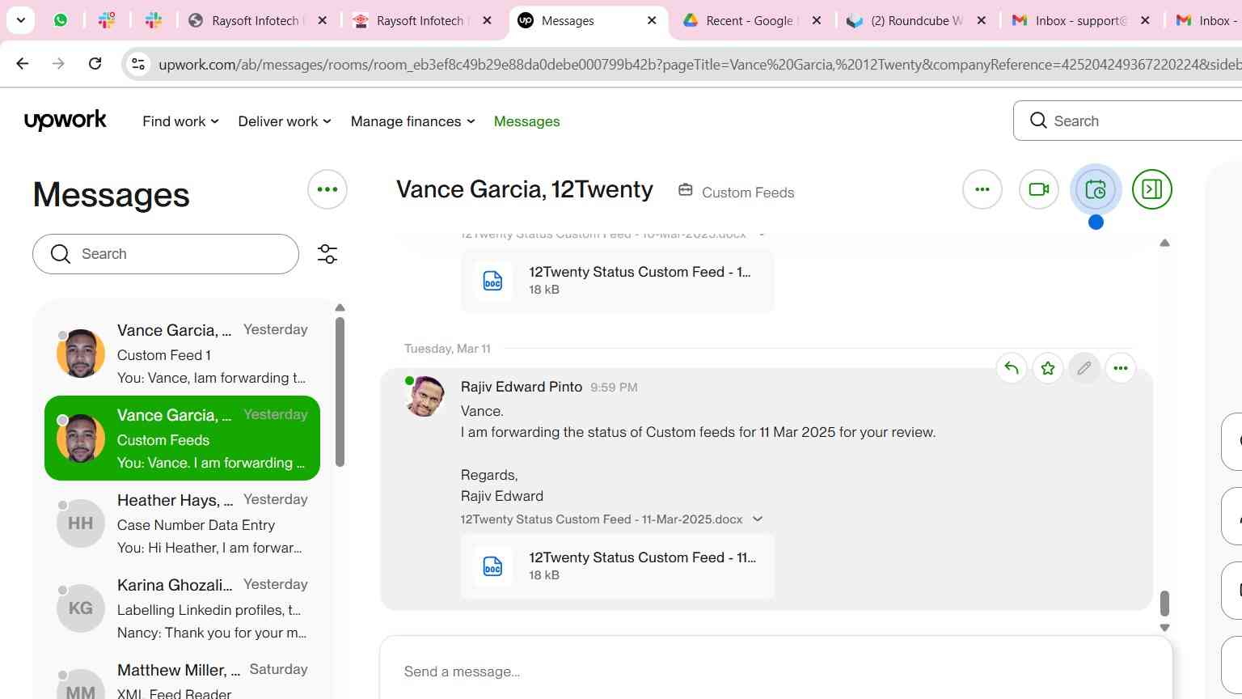Open the Custom Feeds contract link
This screenshot has height=699, width=1242.
click(748, 193)
